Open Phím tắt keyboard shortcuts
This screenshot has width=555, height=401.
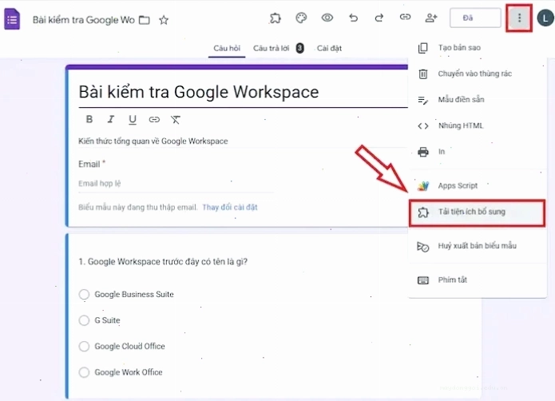pyautogui.click(x=477, y=280)
